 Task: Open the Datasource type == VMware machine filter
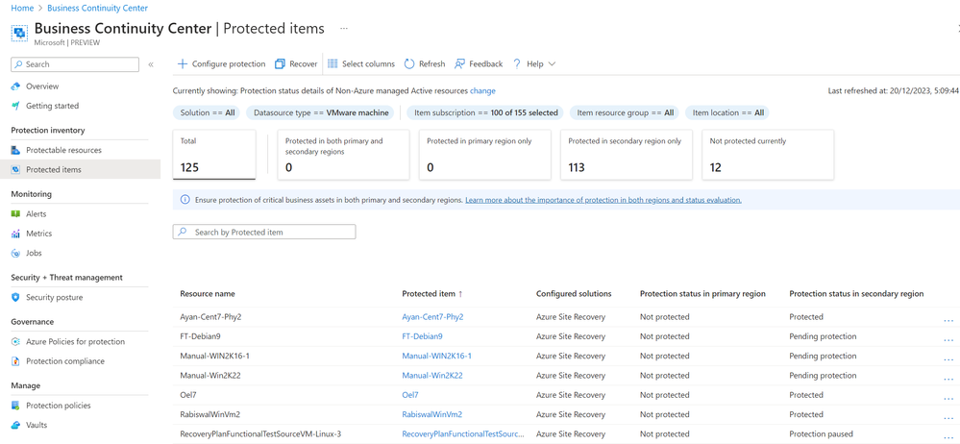(321, 112)
